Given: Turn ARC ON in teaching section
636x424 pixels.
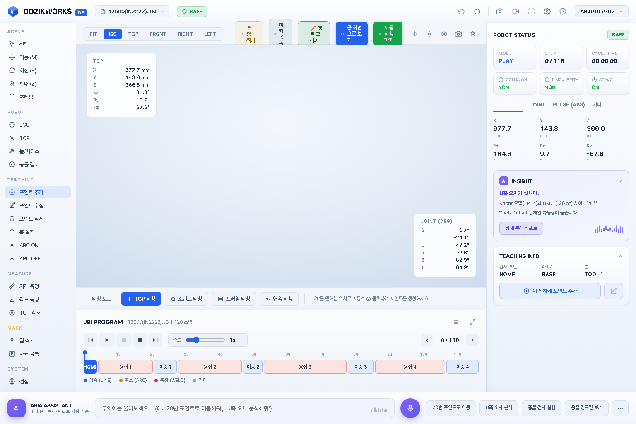Looking at the screenshot, I should 38,245.
